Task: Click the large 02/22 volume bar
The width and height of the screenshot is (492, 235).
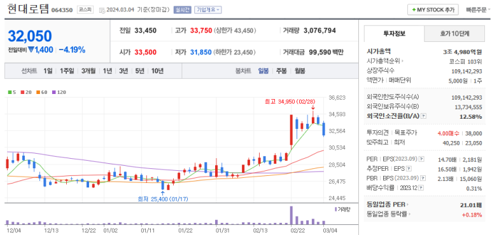Action: [291, 215]
